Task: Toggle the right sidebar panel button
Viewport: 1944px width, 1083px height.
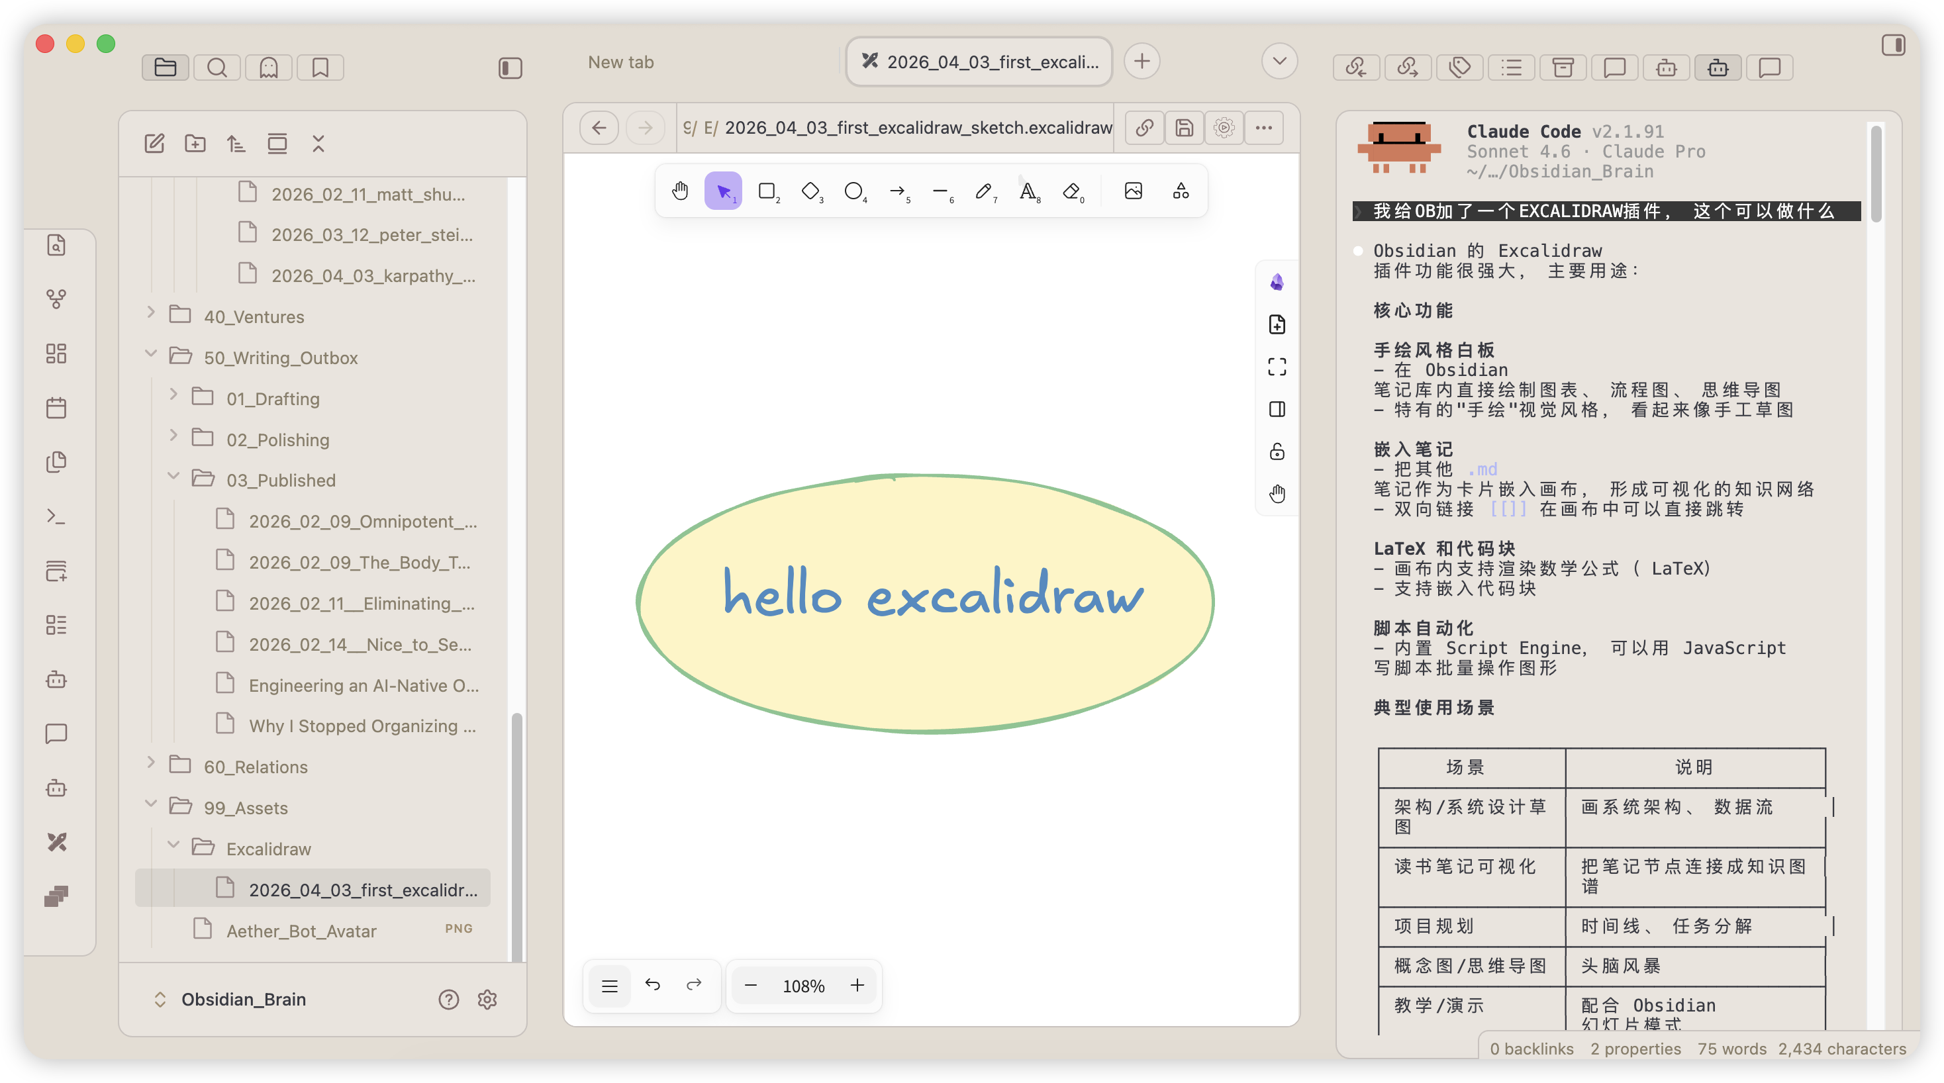Action: [1892, 45]
